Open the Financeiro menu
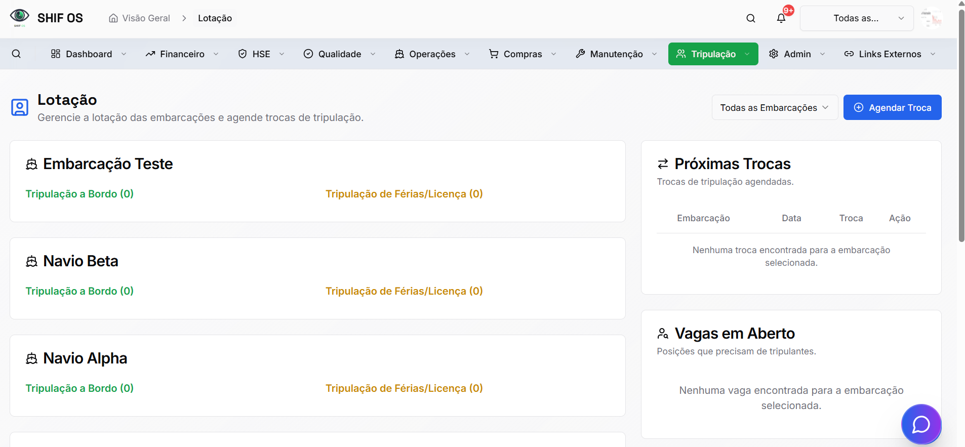The image size is (965, 447). tap(182, 54)
